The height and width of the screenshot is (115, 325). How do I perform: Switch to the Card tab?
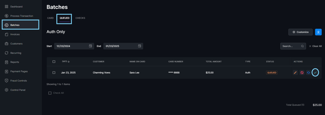50,18
